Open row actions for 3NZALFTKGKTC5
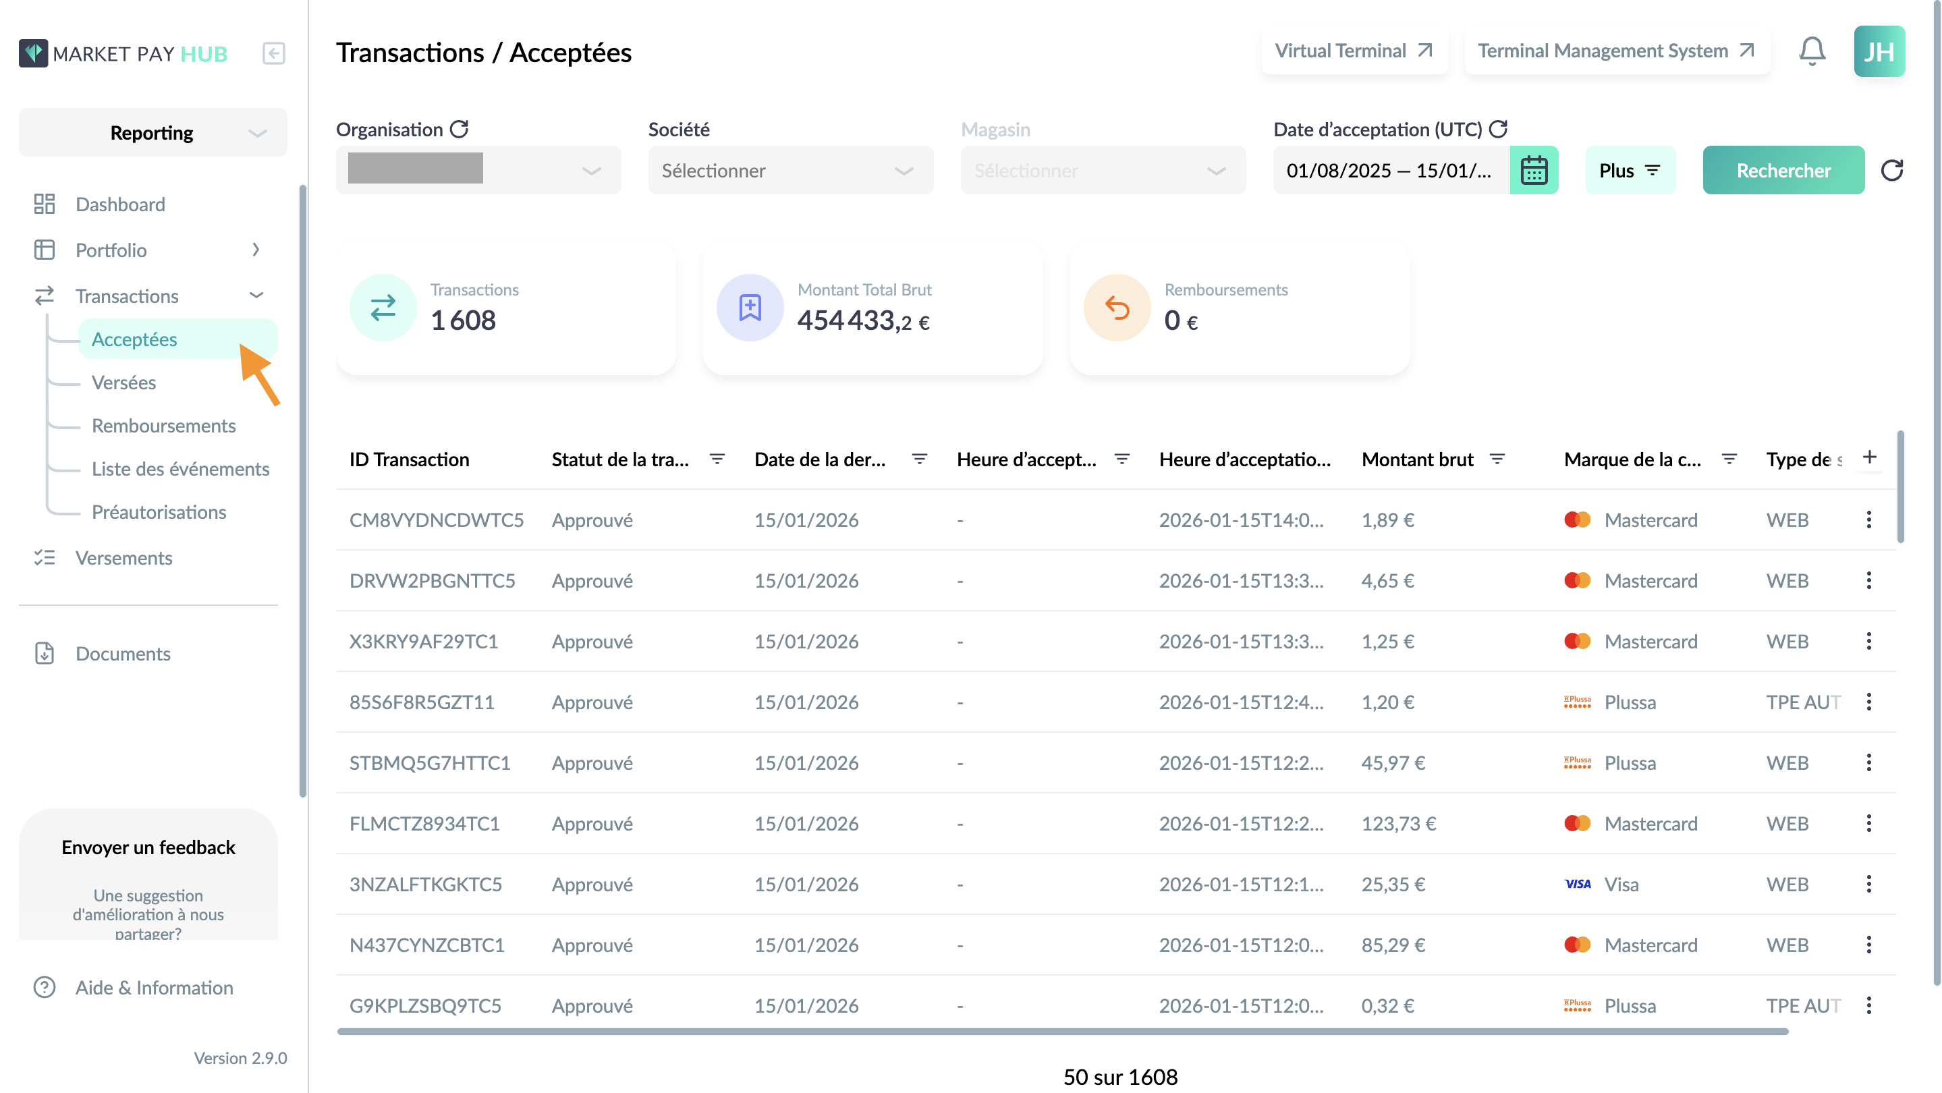 (1868, 883)
